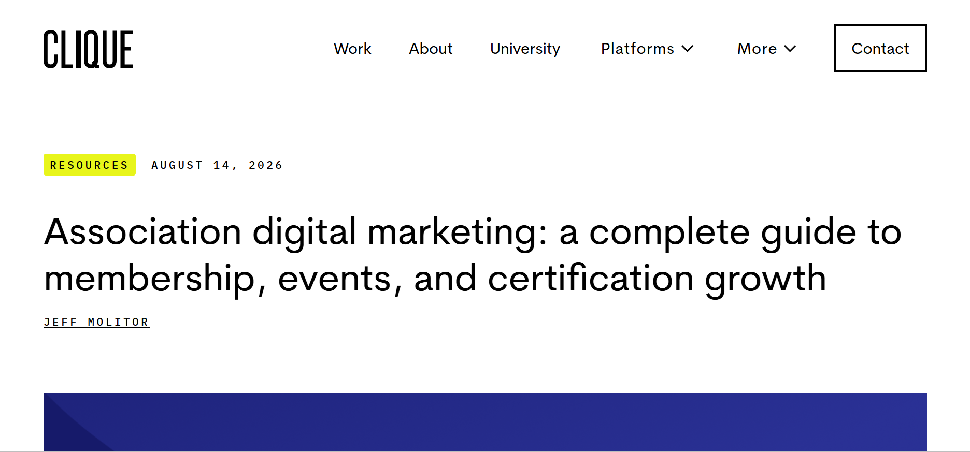This screenshot has width=970, height=452.
Task: Click the August 14, 2026 date
Action: click(217, 165)
